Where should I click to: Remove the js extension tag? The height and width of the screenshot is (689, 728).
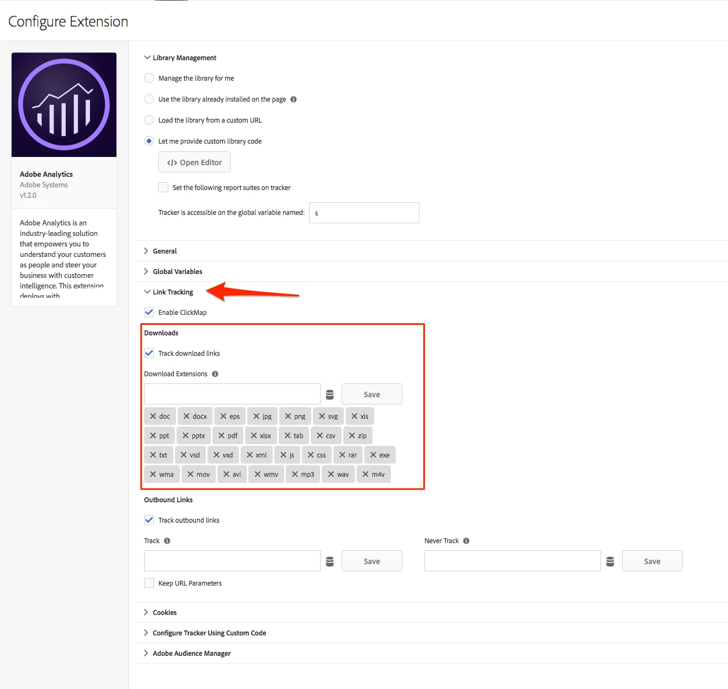(283, 455)
